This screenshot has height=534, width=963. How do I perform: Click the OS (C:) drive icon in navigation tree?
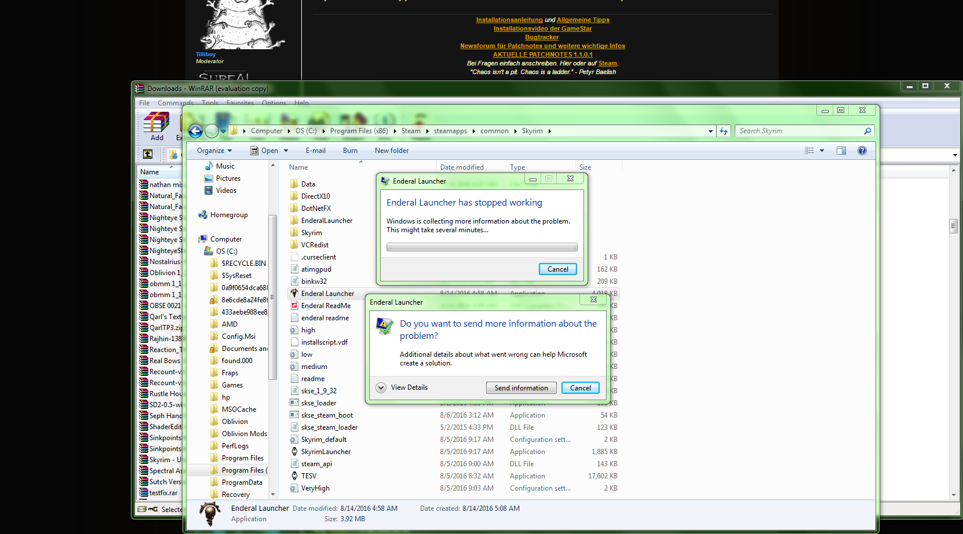(209, 251)
